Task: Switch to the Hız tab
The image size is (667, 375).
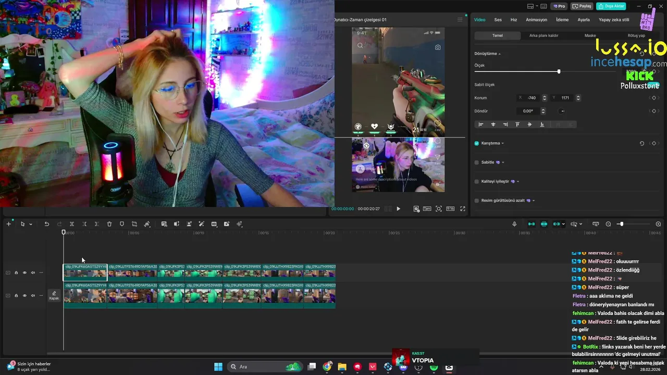Action: coord(514,20)
